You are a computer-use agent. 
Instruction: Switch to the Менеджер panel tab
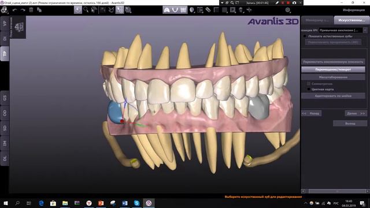coord(317,20)
